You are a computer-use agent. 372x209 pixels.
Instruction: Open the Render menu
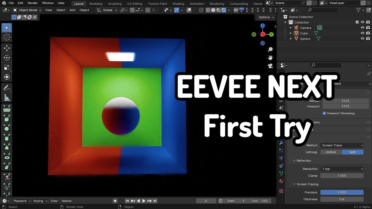point(33,3)
